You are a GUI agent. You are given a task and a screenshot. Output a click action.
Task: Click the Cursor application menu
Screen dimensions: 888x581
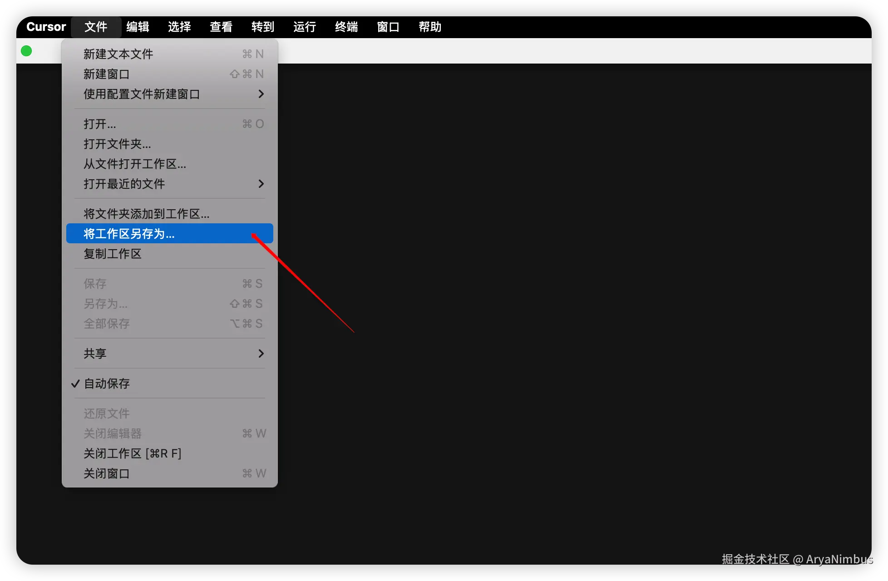click(x=46, y=27)
